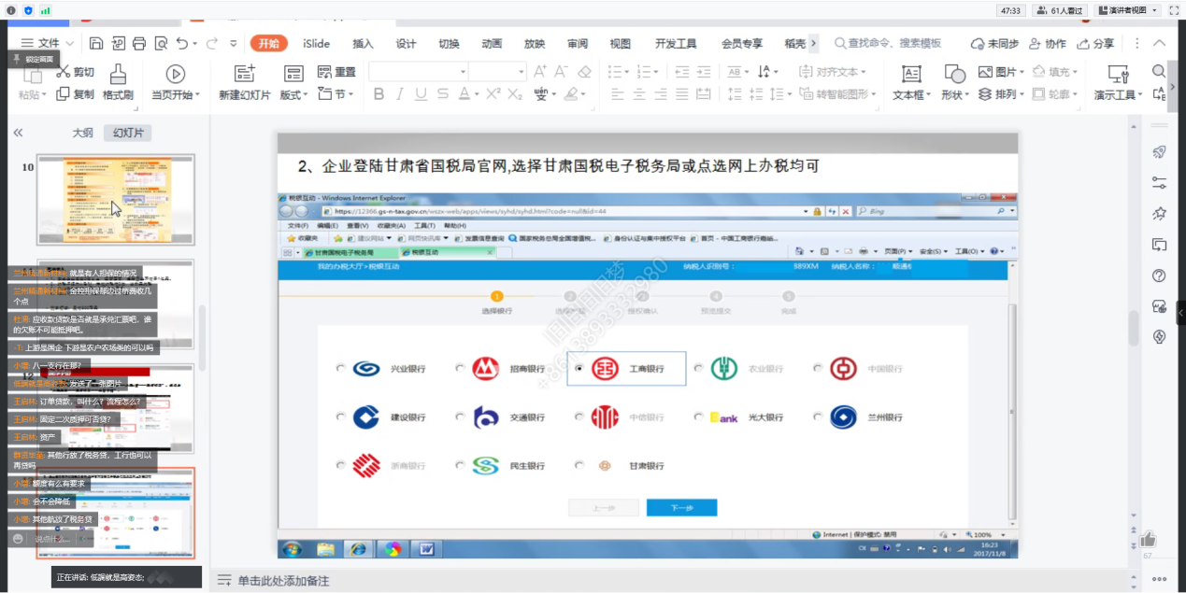
Task: Click the 剪切 (Cut) scissors icon
Action: pyautogui.click(x=64, y=72)
